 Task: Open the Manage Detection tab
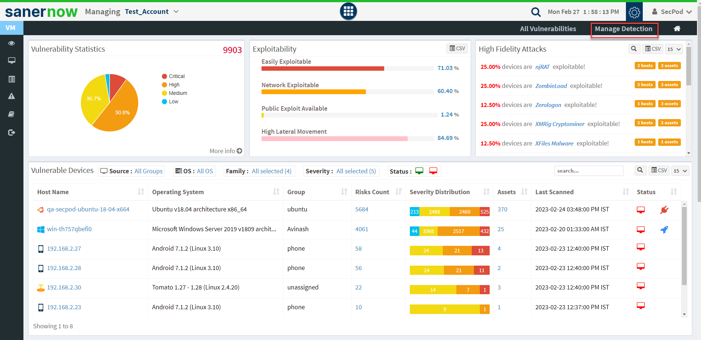tap(623, 29)
